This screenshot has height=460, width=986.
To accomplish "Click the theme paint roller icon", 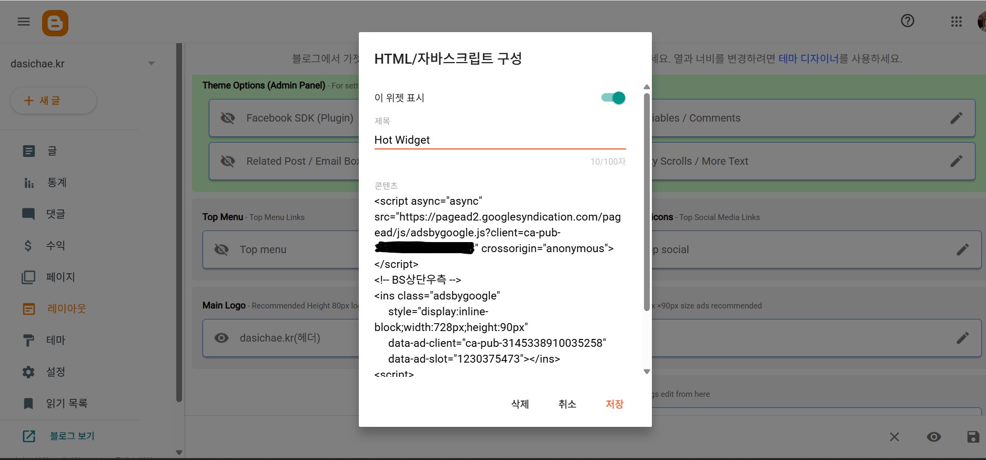I will click(29, 341).
